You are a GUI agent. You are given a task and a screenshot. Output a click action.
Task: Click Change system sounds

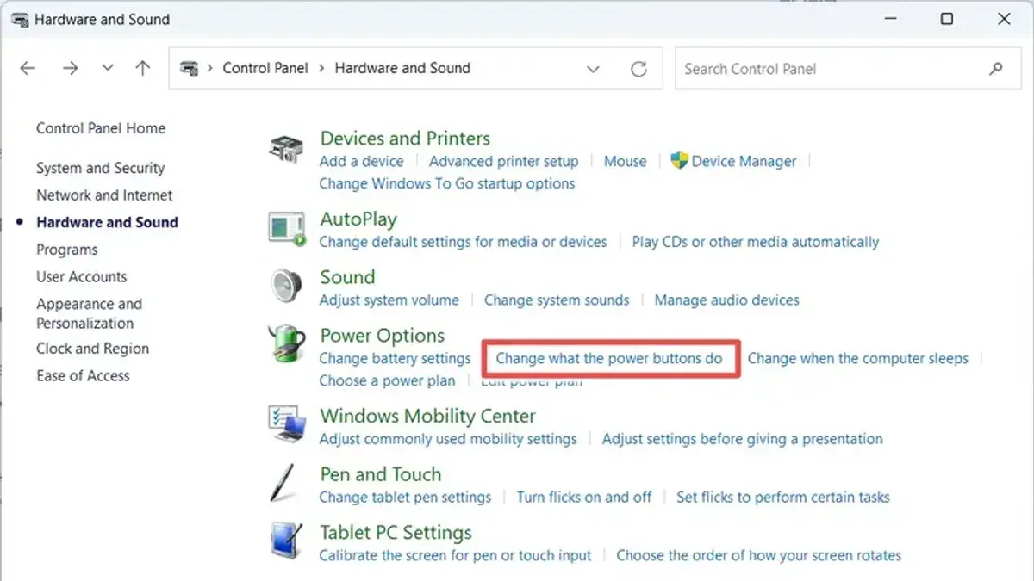pos(557,300)
